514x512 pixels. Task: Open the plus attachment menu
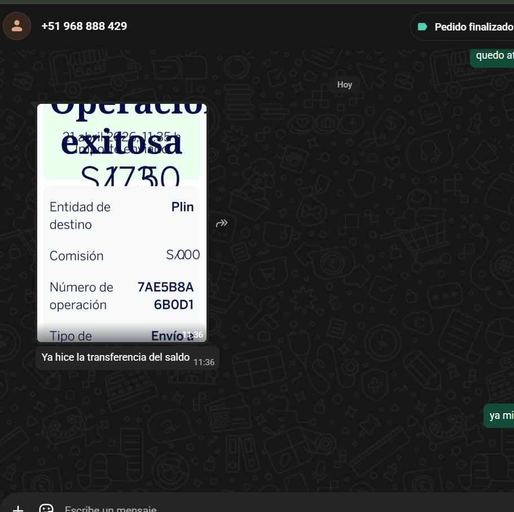click(18, 509)
